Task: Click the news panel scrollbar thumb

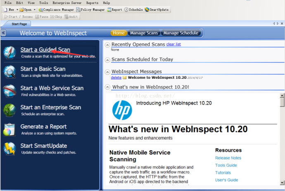Action: click(x=282, y=102)
